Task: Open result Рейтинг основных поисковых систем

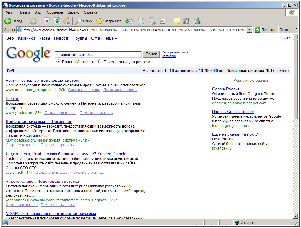Action: (42, 81)
